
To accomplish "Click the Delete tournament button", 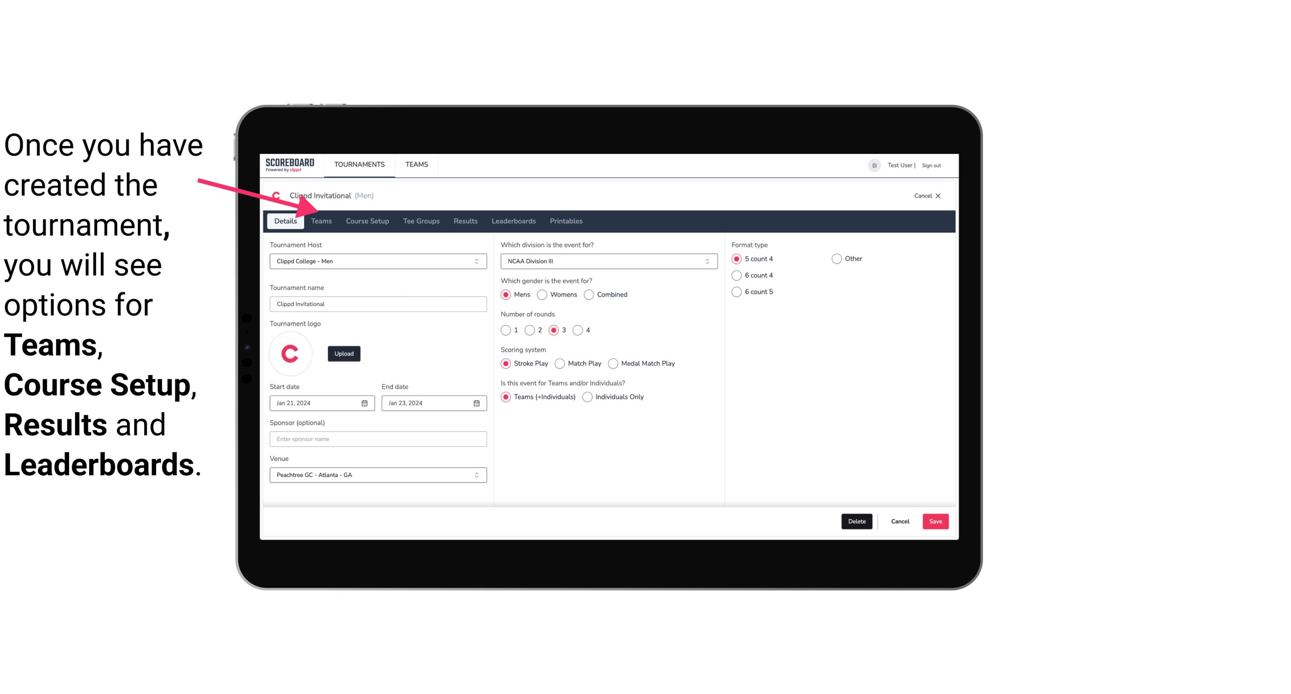I will pos(857,520).
